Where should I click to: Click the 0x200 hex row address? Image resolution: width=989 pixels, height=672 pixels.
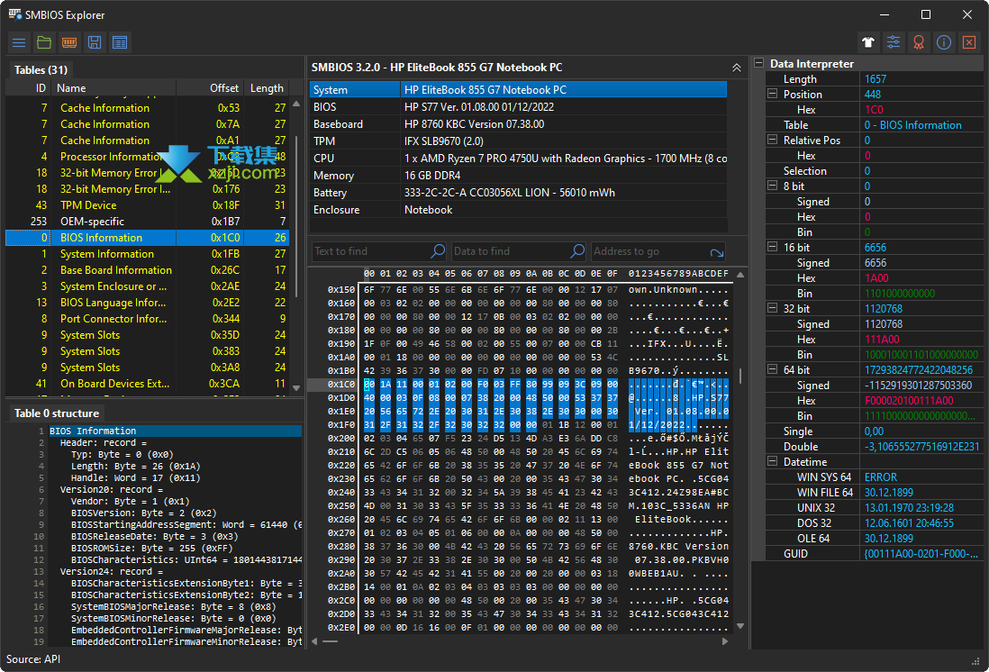coord(340,438)
